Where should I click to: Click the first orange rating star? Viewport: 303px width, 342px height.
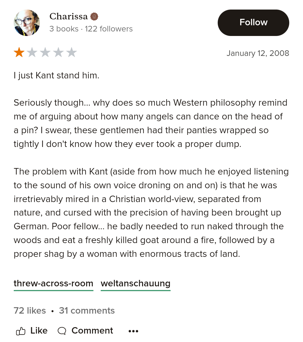pos(19,53)
